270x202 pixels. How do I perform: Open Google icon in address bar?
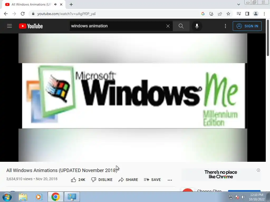(203, 14)
